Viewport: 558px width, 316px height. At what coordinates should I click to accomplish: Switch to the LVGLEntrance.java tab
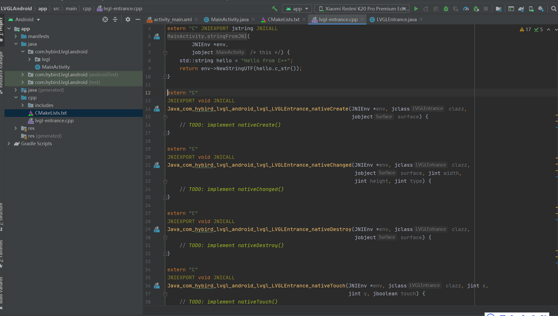(396, 20)
